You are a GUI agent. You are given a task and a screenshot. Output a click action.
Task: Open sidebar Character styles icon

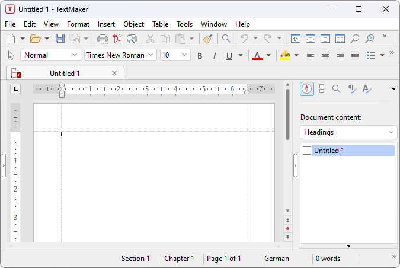[x=367, y=89]
